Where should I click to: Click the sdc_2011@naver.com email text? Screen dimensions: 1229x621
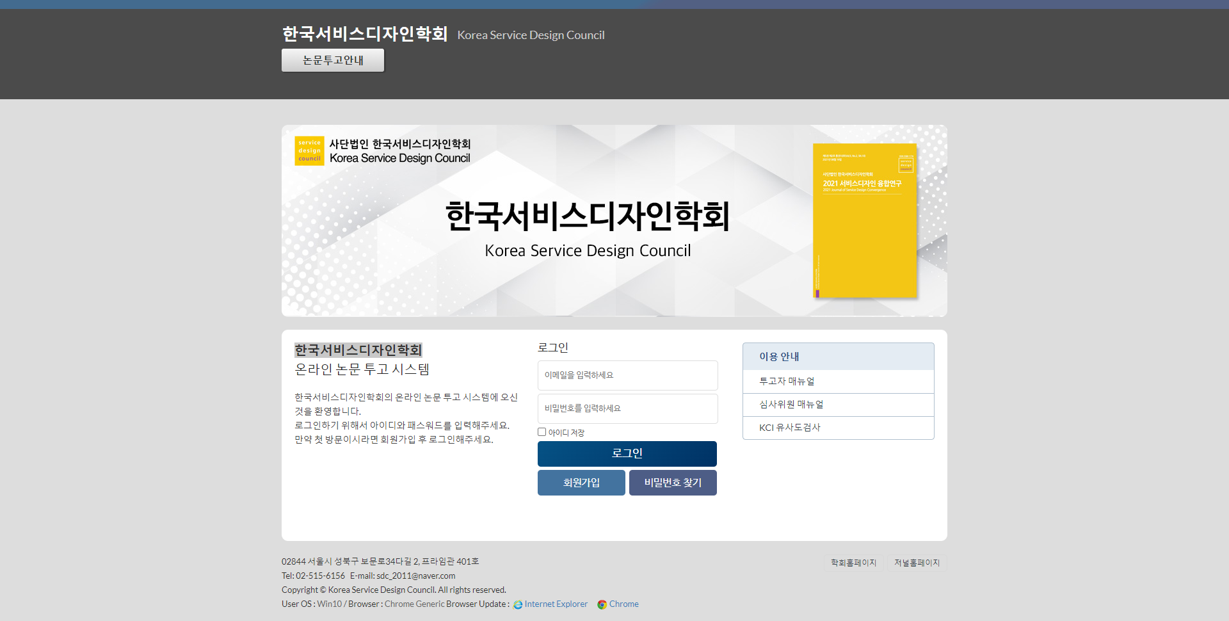[x=416, y=576]
